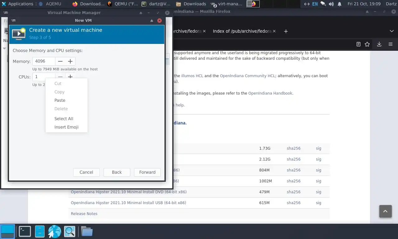
Task: Click the scroll-to-top arrow button
Action: coord(385,211)
